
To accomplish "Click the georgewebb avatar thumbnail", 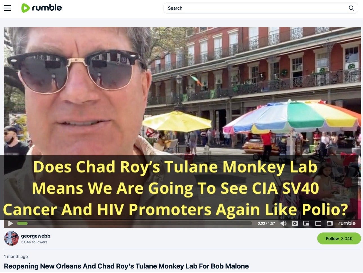I will point(11,238).
